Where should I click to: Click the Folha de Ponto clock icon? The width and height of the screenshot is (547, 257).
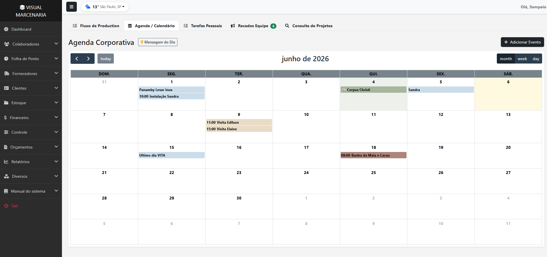[6, 59]
